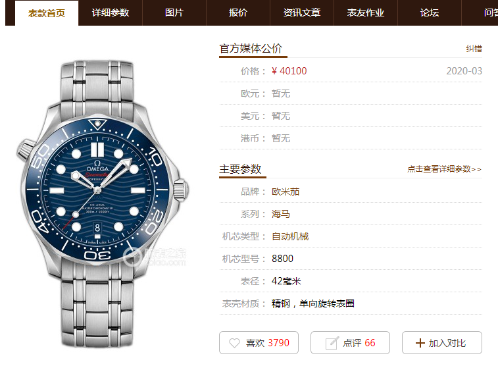Open the 论坛 tab
Screen dimensions: 498x366
click(x=430, y=13)
